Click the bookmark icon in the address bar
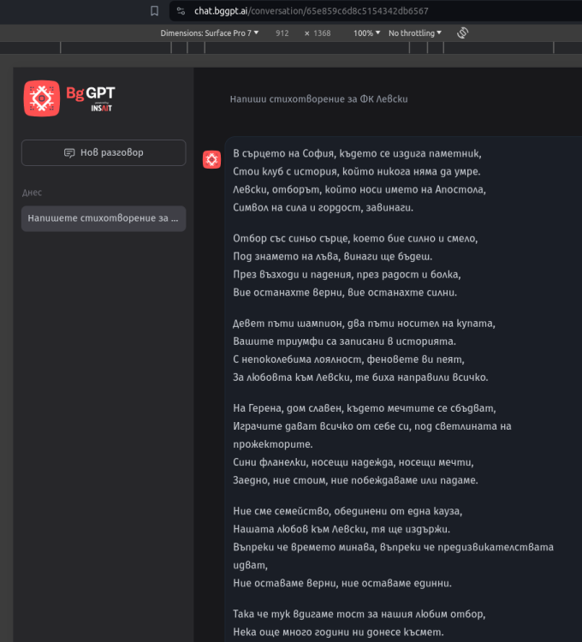Viewport: 582px width, 642px height. click(154, 11)
